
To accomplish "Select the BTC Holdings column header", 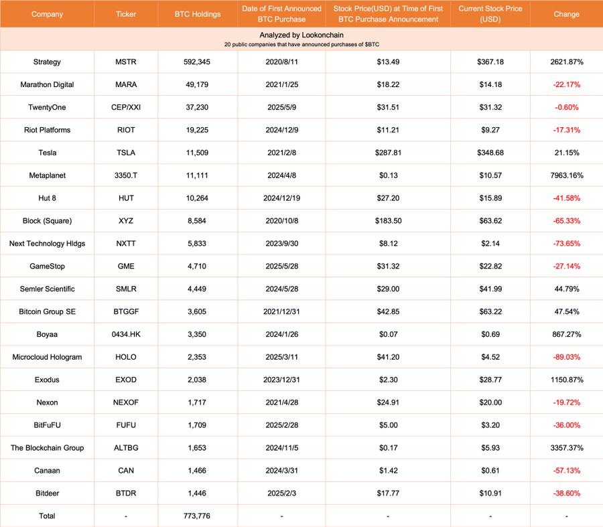I will point(197,14).
